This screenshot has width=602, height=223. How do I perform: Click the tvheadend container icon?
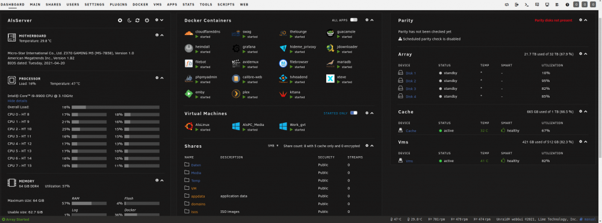284,79
